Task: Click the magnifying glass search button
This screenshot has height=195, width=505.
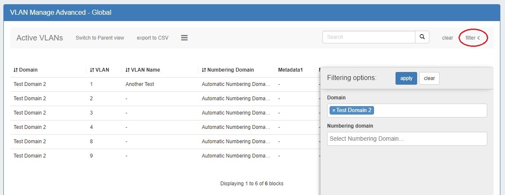Action: coord(422,37)
